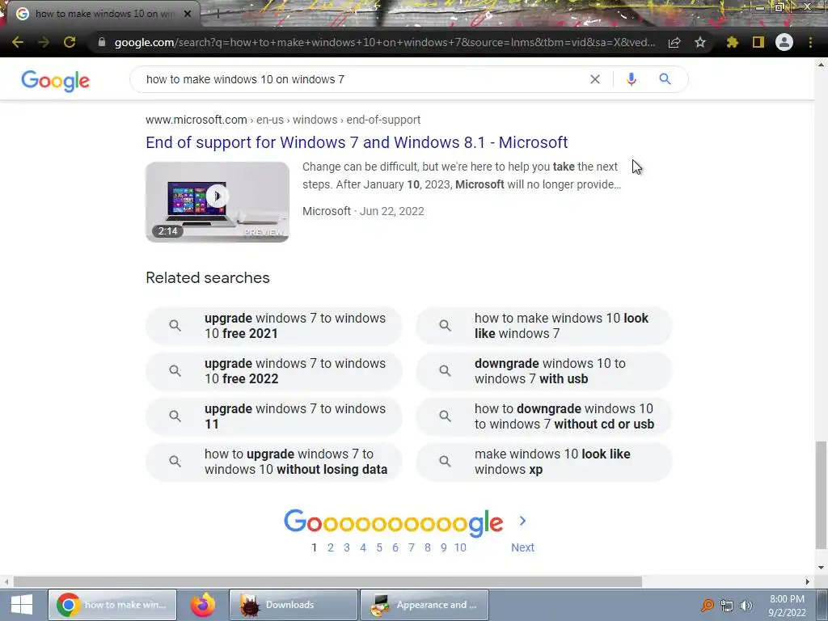Switch to Chrome taskbar button

click(x=112, y=605)
